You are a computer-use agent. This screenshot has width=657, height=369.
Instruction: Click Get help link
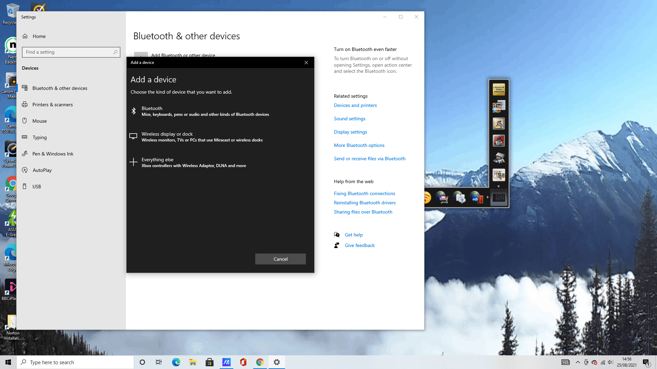tap(354, 235)
